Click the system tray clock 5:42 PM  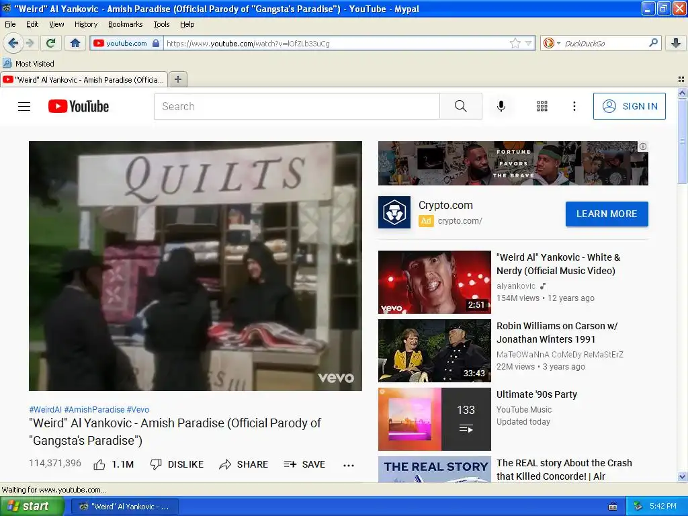pyautogui.click(x=662, y=506)
